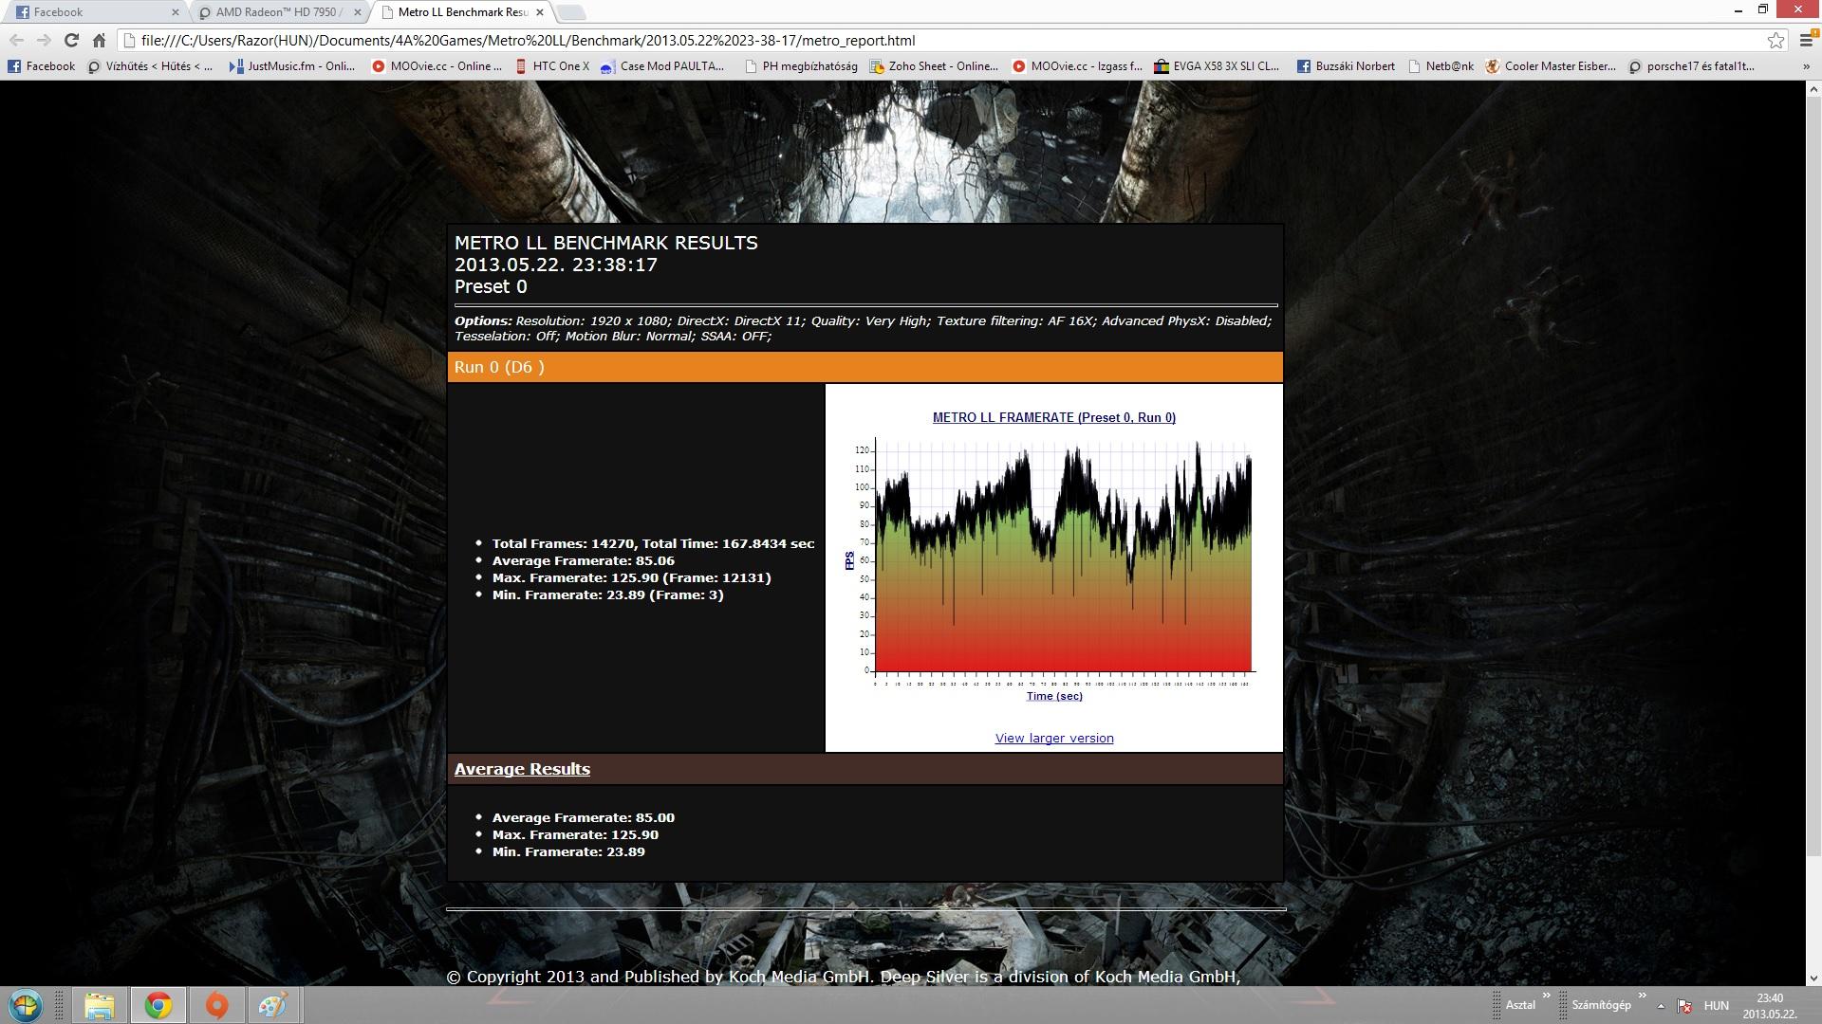Bookmark this page with the star icon
This screenshot has width=1822, height=1024.
click(x=1775, y=40)
